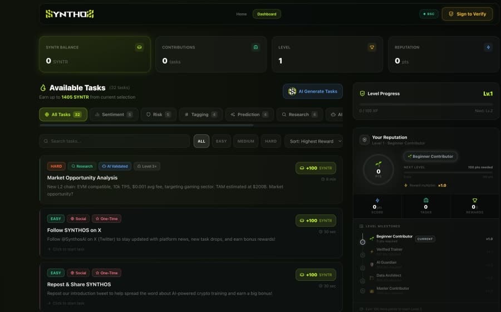501x312 pixels.
Task: Click the circular reputation points gauge
Action: pos(379,170)
